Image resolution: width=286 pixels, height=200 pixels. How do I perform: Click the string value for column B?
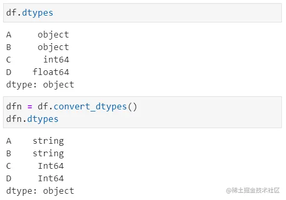coord(48,154)
